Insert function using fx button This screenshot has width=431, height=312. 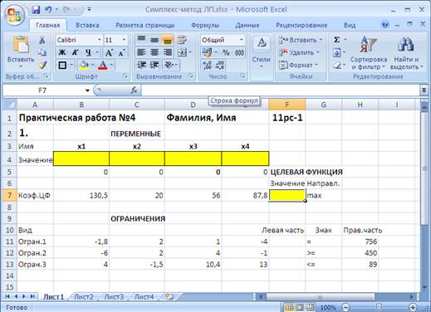click(x=135, y=90)
